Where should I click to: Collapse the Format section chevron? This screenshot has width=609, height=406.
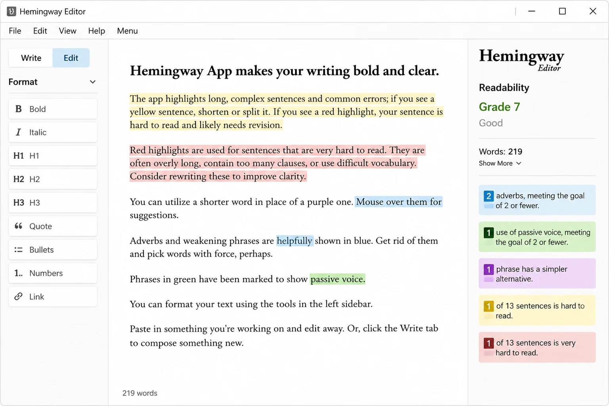pos(93,82)
